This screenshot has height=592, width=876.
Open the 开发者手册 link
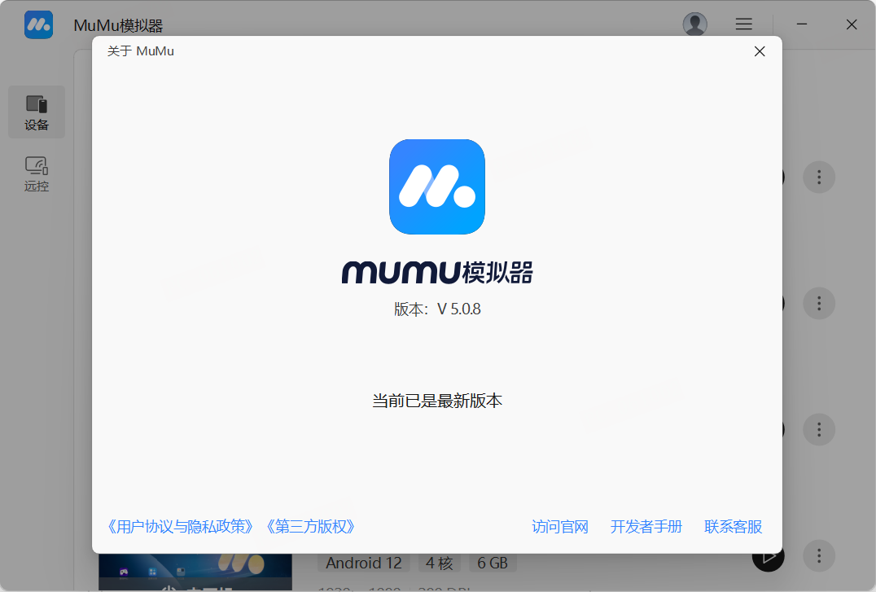coord(646,527)
